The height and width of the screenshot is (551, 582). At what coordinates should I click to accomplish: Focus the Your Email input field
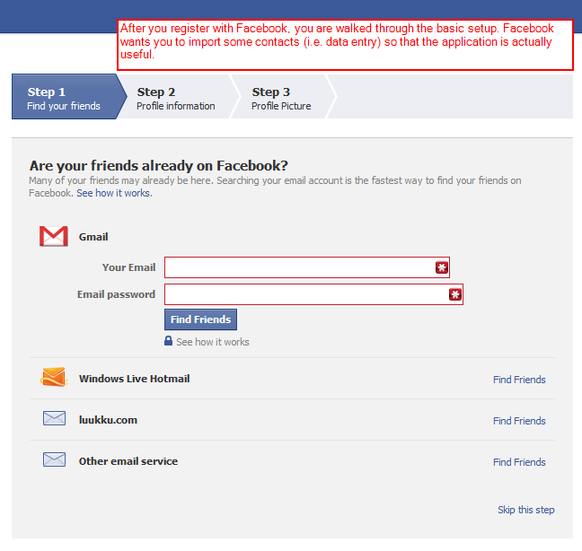[x=307, y=267]
